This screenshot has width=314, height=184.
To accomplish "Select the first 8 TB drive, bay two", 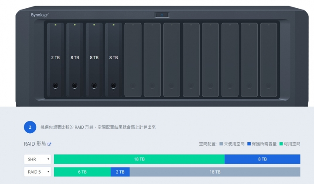I will [75, 60].
